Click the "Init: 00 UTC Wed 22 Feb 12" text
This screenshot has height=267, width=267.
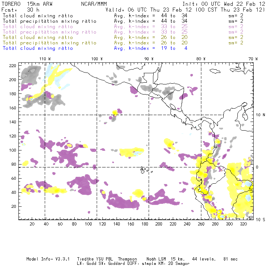pyautogui.click(x=224, y=4)
